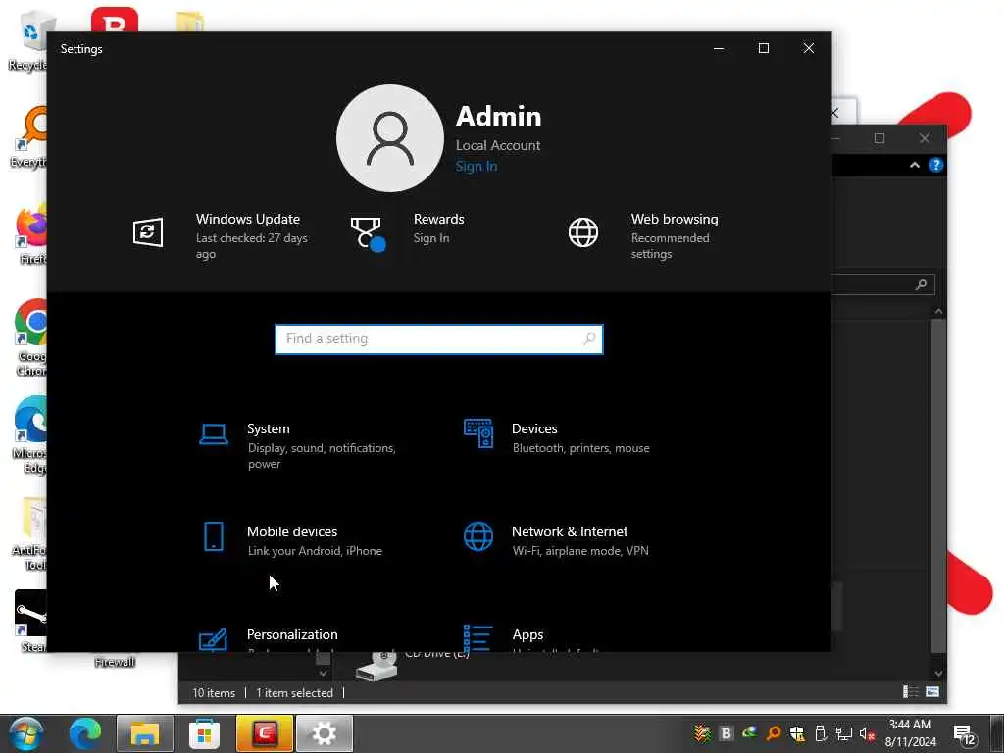Image resolution: width=1004 pixels, height=753 pixels.
Task: Click the Everything search tray icon
Action: click(774, 733)
